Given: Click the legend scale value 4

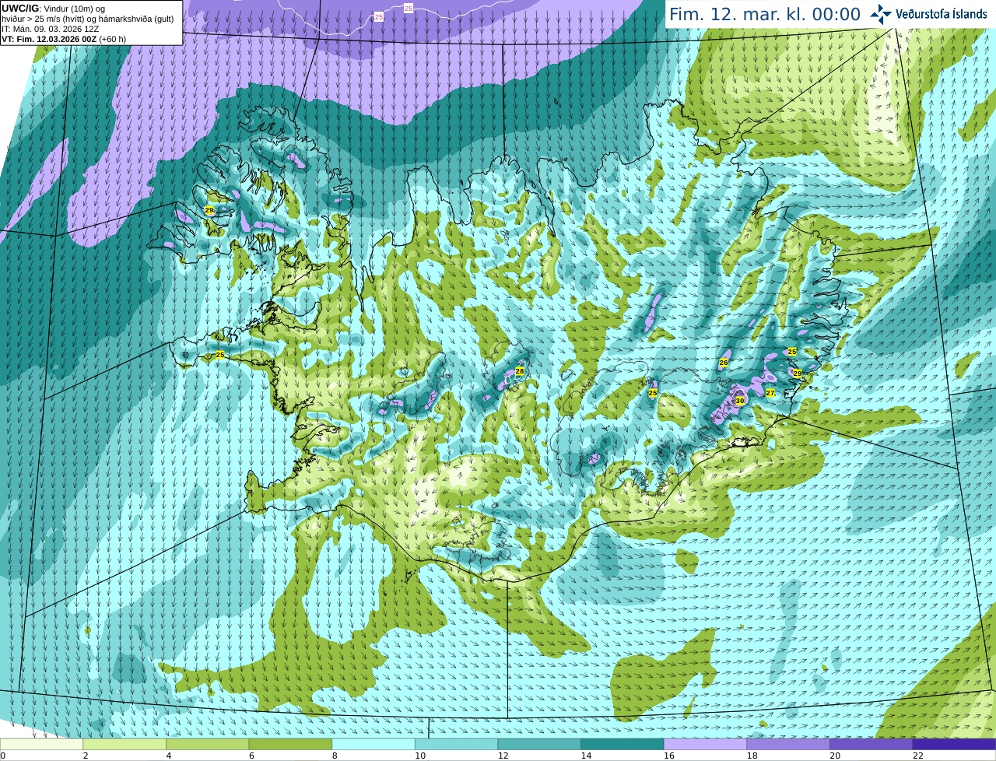Looking at the screenshot, I should coord(169,756).
